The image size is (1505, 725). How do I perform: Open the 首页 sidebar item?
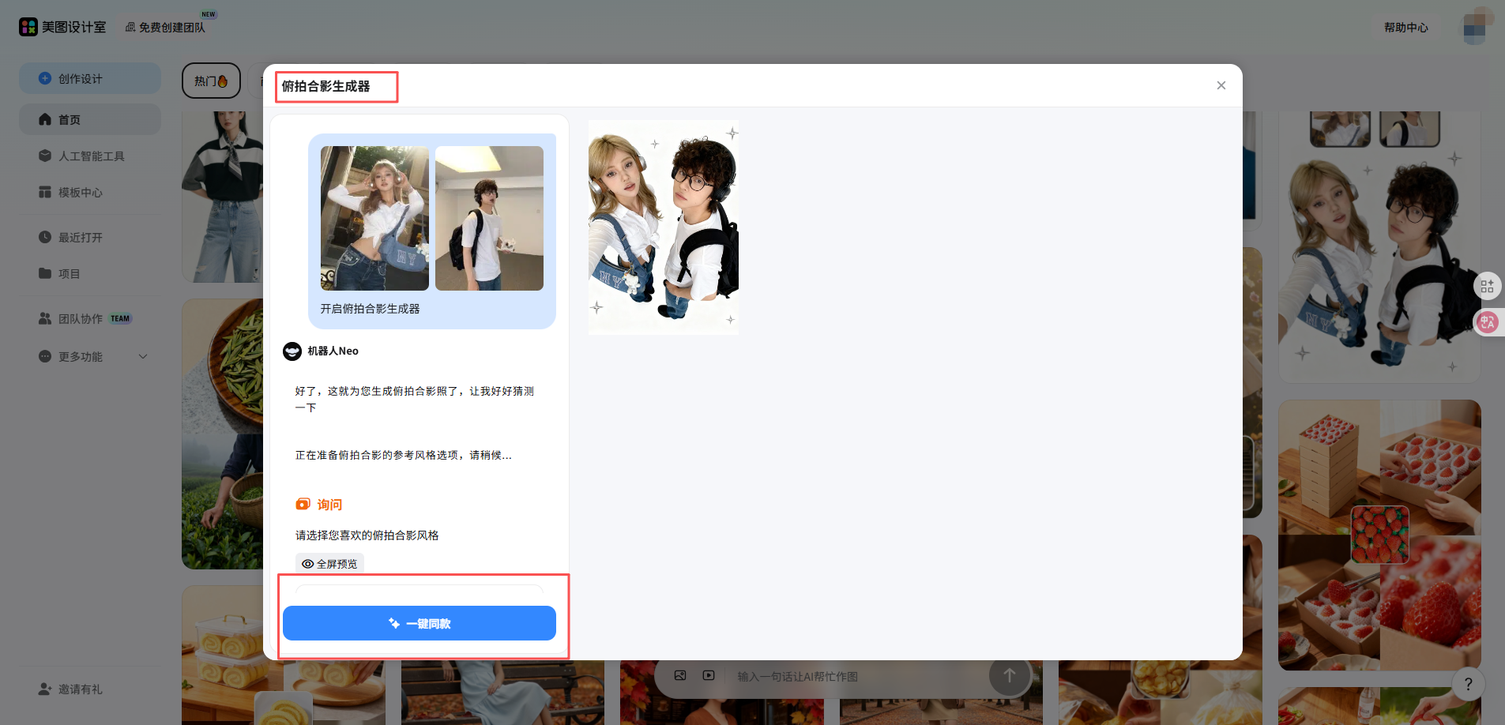pyautogui.click(x=70, y=120)
